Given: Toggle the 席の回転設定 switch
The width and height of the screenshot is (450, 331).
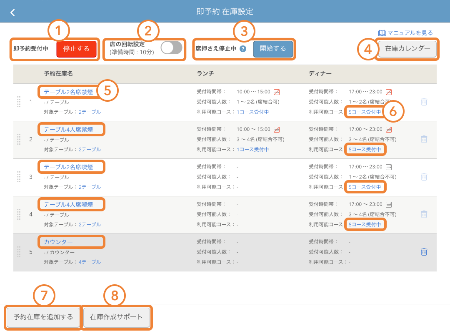Looking at the screenshot, I should pyautogui.click(x=171, y=48).
